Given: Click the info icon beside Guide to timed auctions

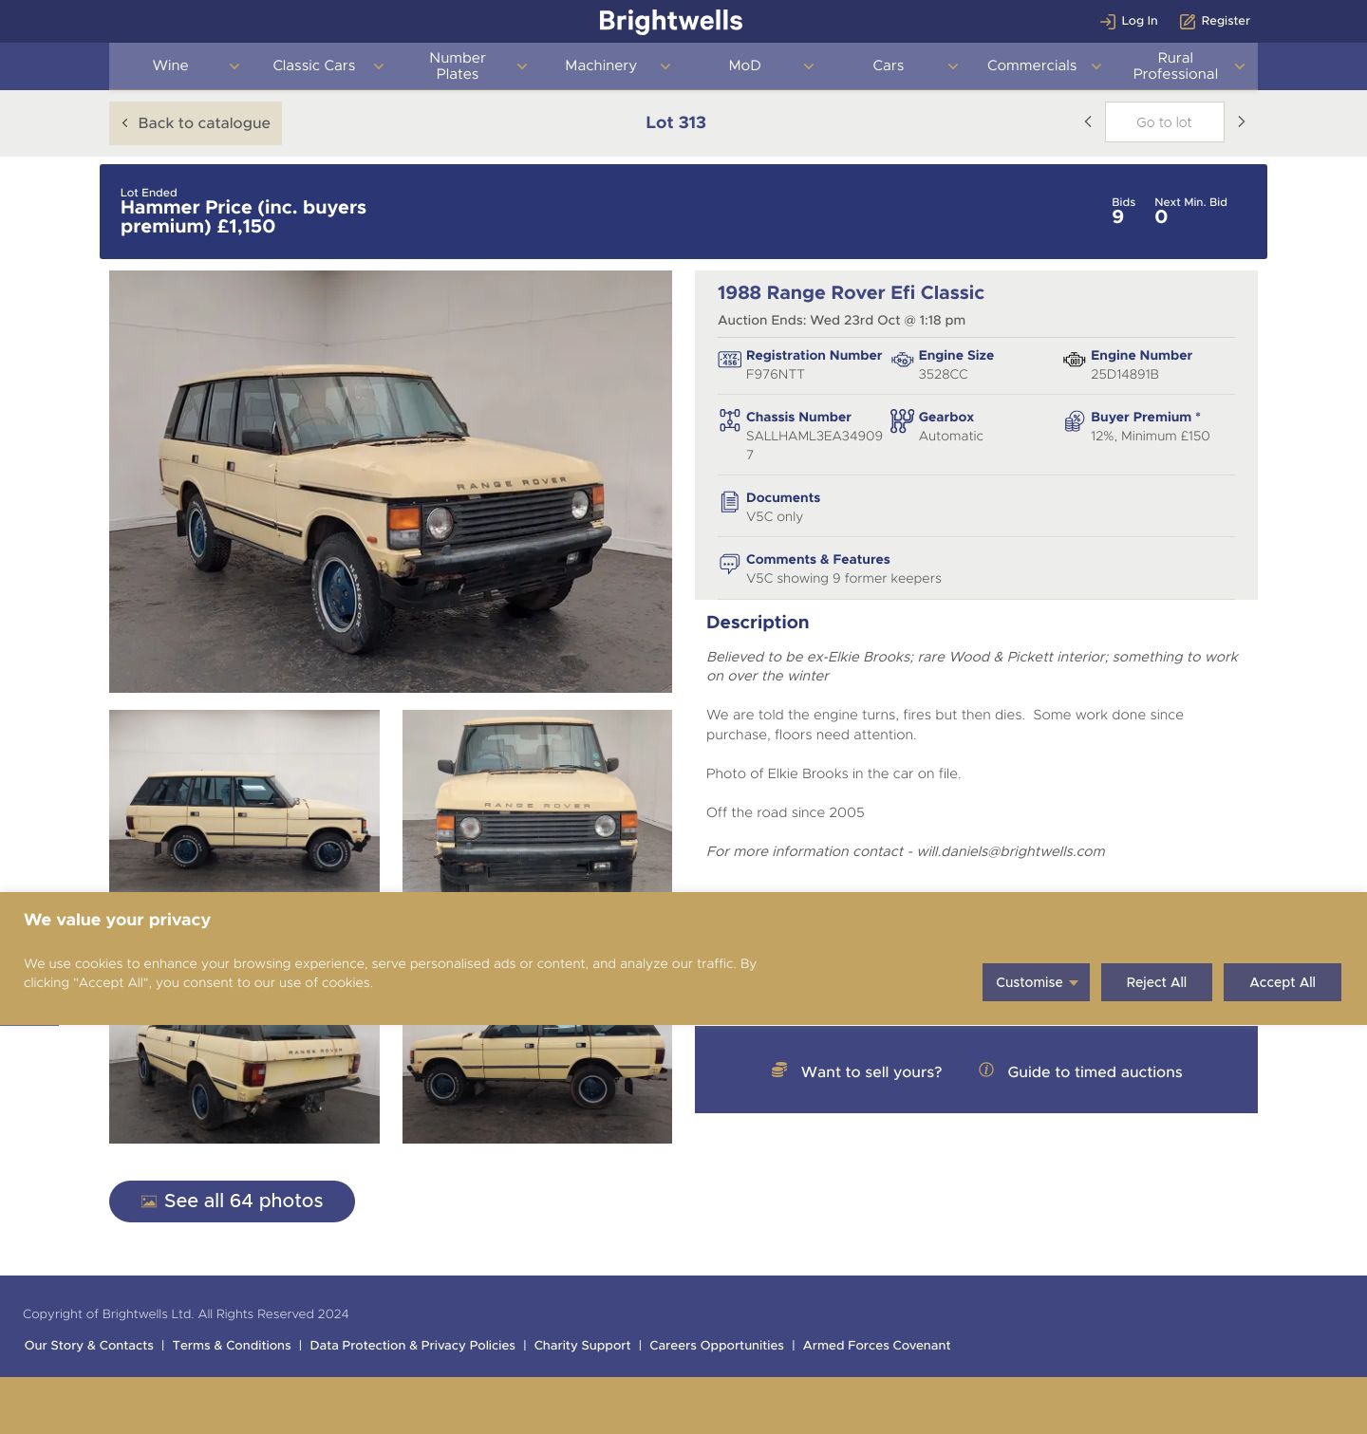Looking at the screenshot, I should (x=986, y=1070).
